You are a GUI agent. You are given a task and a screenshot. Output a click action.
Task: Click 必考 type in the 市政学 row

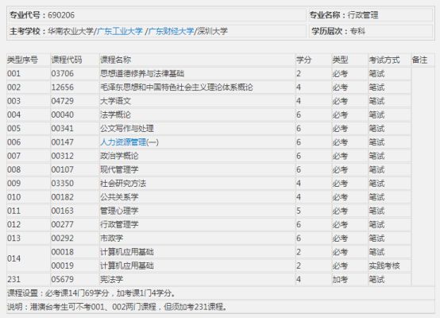340,238
